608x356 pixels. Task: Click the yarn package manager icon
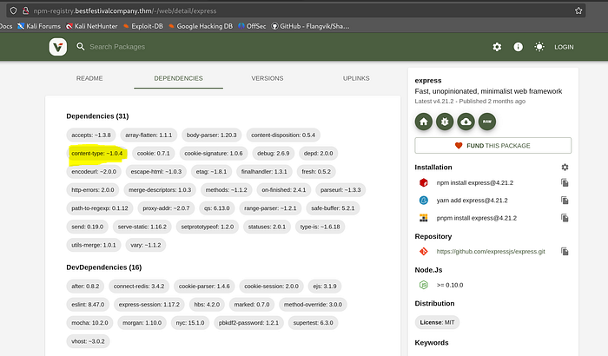click(424, 201)
